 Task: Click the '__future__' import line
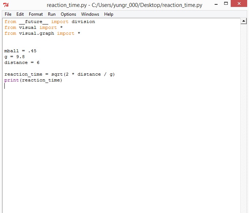pyautogui.click(x=49, y=22)
